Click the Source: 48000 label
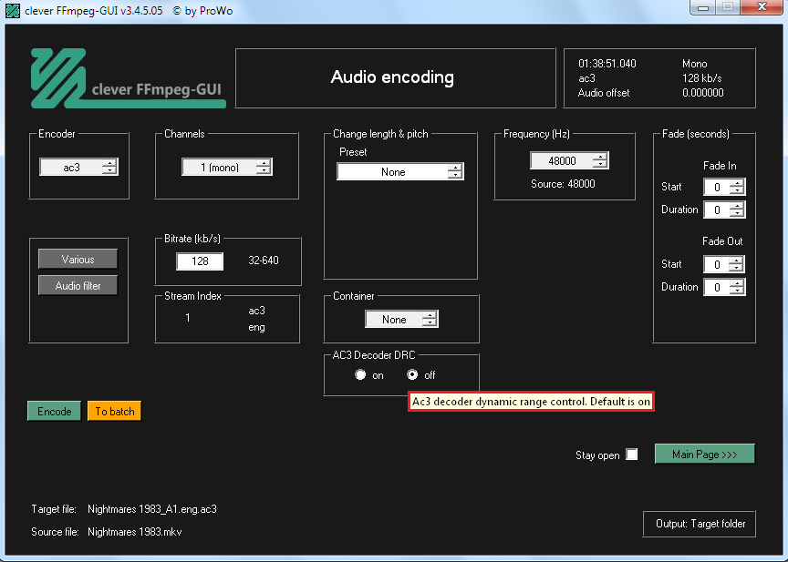Image resolution: width=788 pixels, height=562 pixels. pos(563,184)
